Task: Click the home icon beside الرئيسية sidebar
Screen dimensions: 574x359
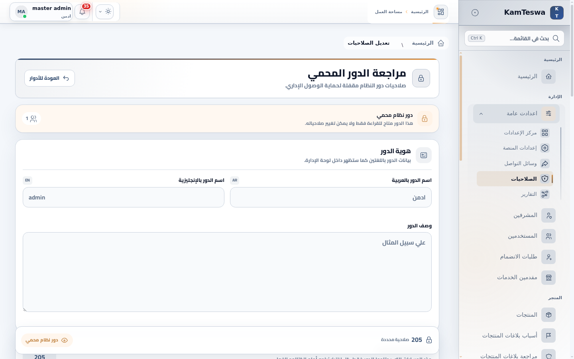Action: point(548,77)
